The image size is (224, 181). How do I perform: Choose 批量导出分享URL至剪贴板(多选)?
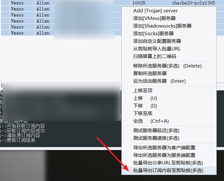(x=169, y=163)
